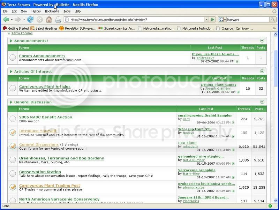Open the Bookmarks menu
Viewport: 279px width, 210px height.
52,11
